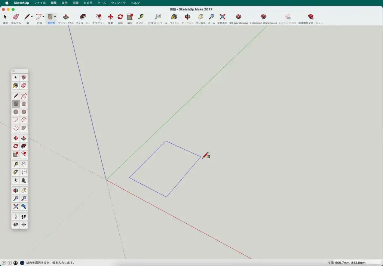Expand the 線 tool dropdown arrow
The height and width of the screenshot is (266, 383).
point(32,17)
